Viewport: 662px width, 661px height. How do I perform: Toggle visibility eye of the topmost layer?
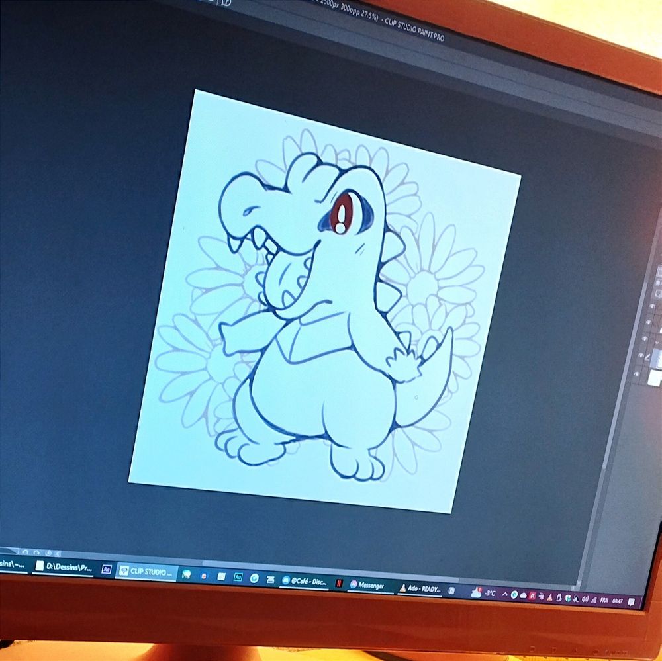(x=652, y=305)
